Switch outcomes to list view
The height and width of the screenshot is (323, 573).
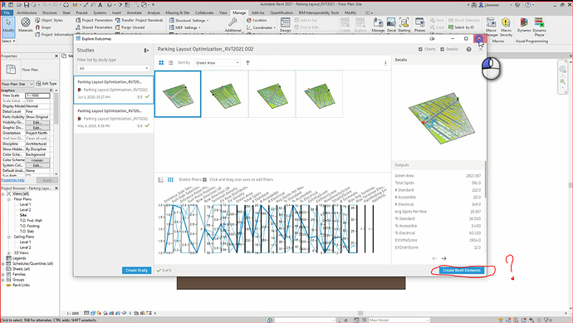(171, 63)
